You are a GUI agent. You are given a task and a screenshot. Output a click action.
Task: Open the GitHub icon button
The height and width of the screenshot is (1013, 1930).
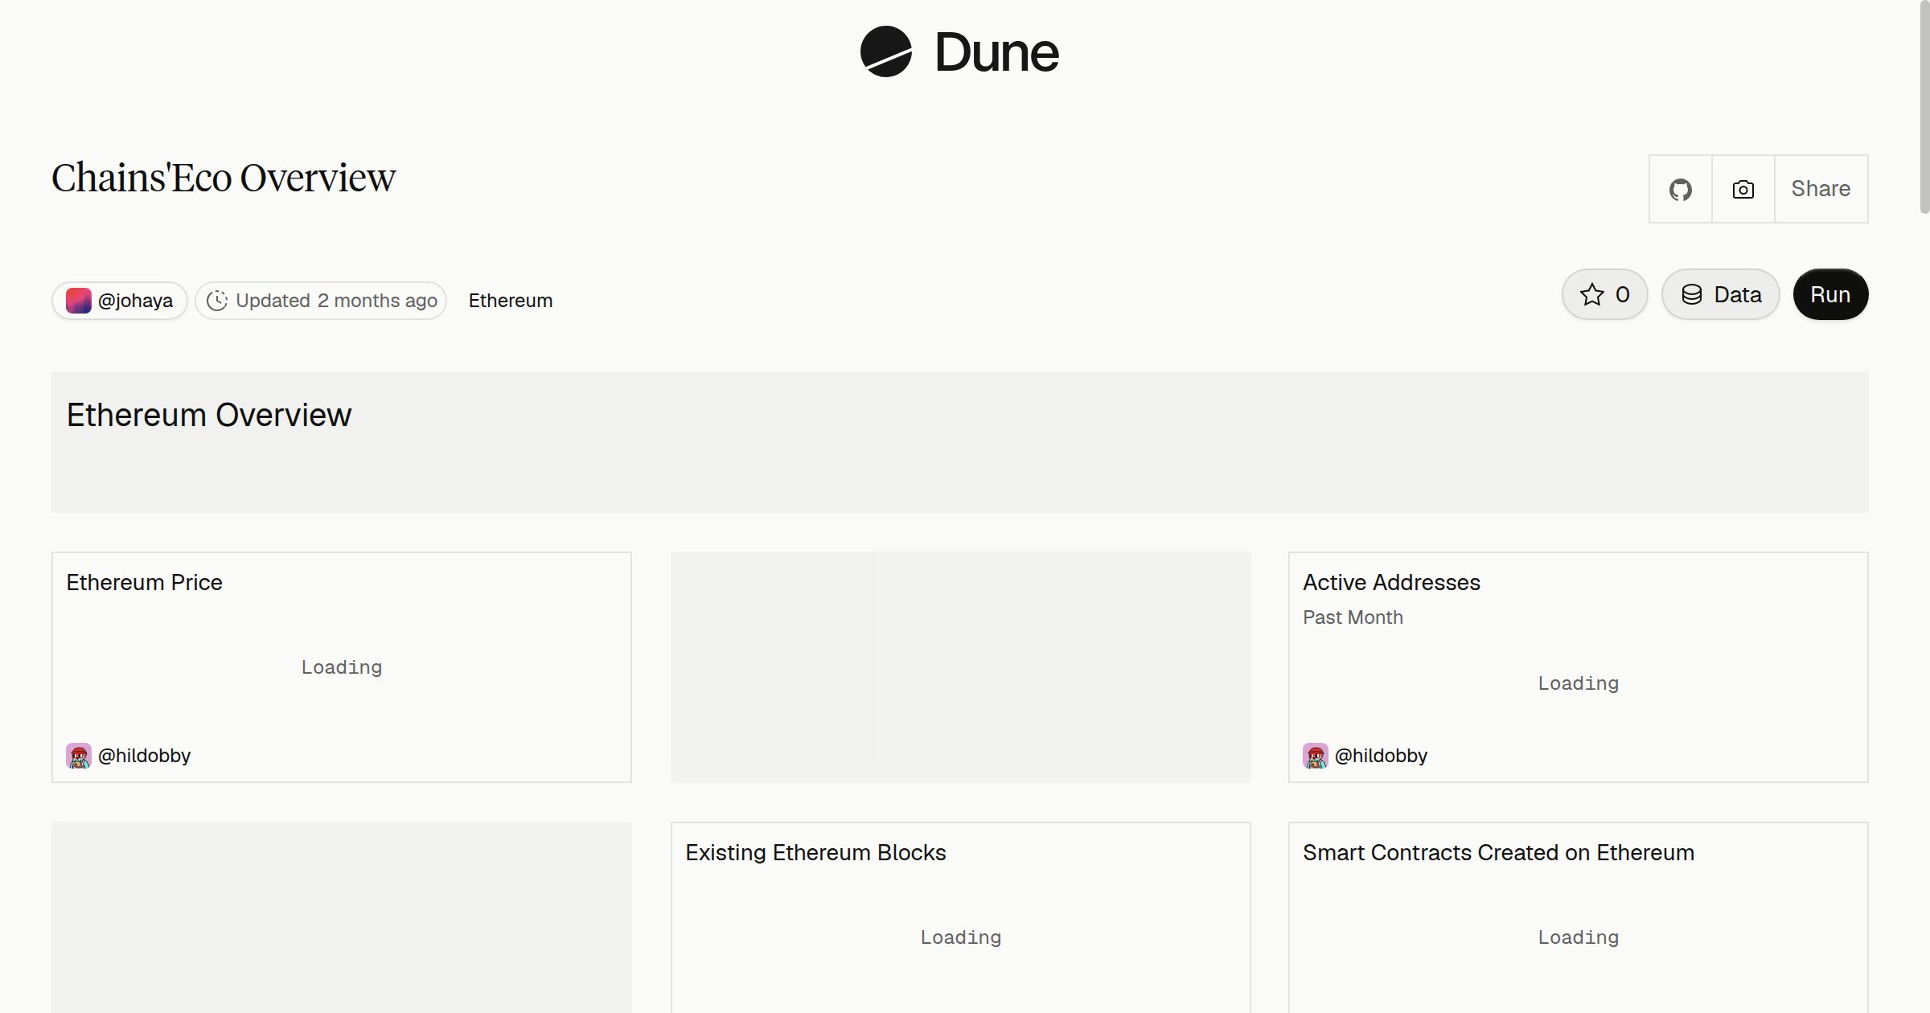(1680, 190)
